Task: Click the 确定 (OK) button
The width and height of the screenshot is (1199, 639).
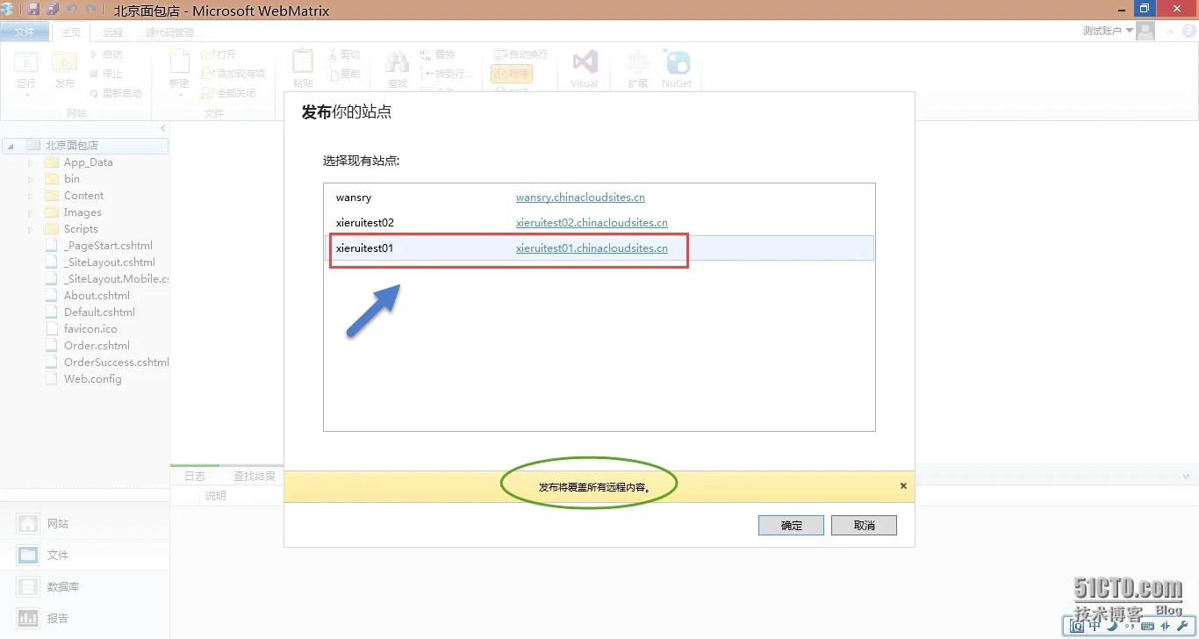Action: pyautogui.click(x=791, y=525)
